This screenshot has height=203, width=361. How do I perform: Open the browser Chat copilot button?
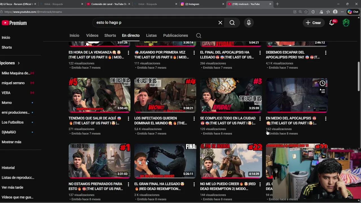point(353,12)
